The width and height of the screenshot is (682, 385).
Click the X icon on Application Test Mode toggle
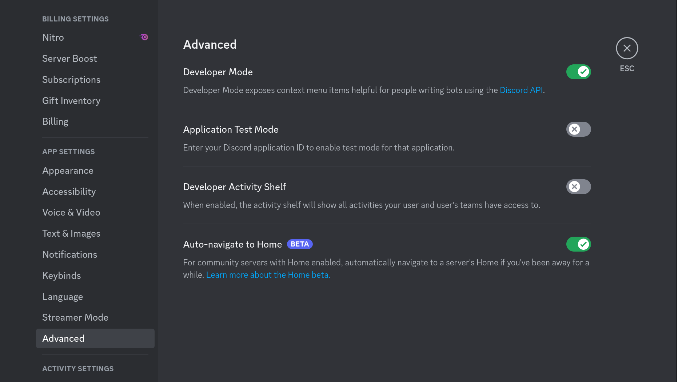[x=574, y=129]
